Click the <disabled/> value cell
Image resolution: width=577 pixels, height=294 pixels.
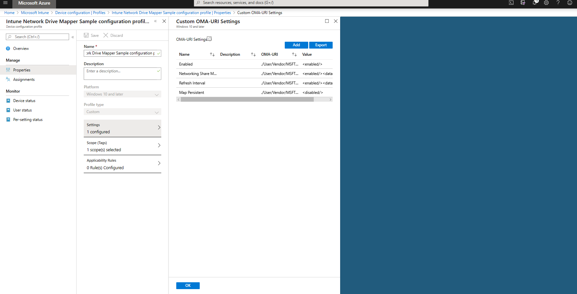pos(313,93)
